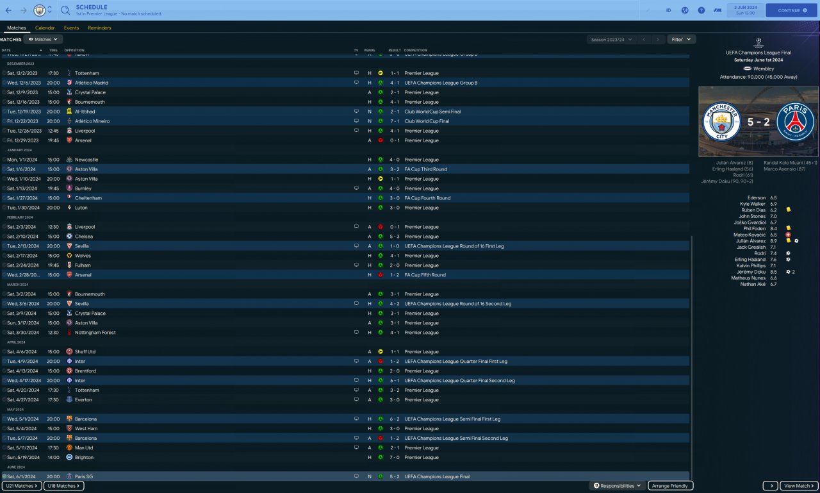
Task: Click the Sheff Utd club badge
Action: [69, 352]
